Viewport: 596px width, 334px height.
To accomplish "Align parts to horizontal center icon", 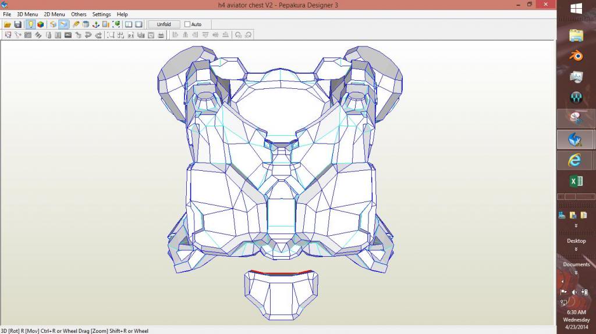I will coord(186,35).
